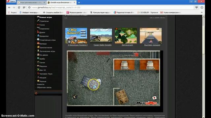
Task: Open the Ramayanam game thumbnail
Action: (x=126, y=36)
